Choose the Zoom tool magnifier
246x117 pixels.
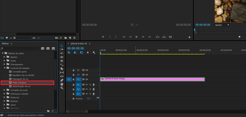click(x=62, y=88)
